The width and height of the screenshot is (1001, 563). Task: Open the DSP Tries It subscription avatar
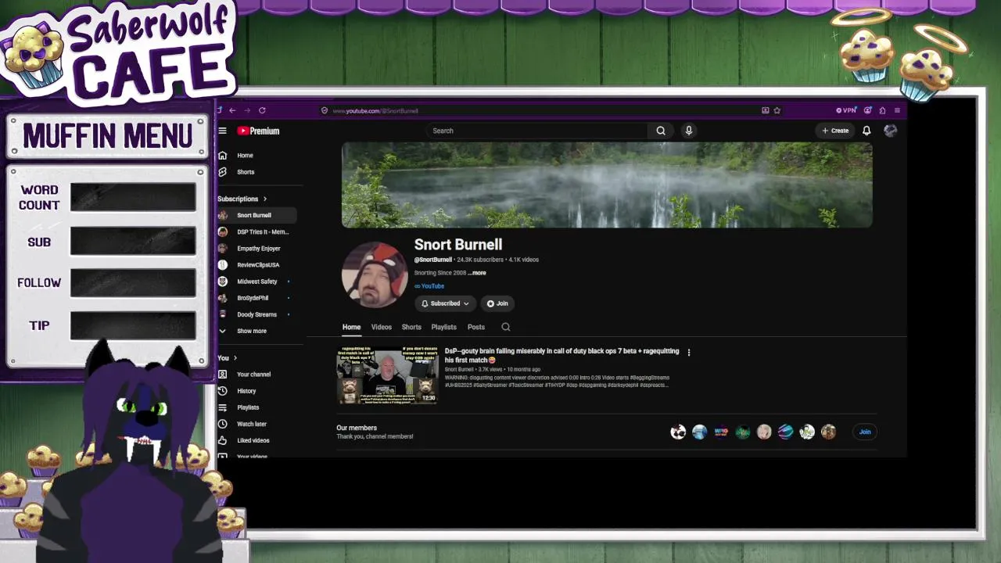coord(223,231)
